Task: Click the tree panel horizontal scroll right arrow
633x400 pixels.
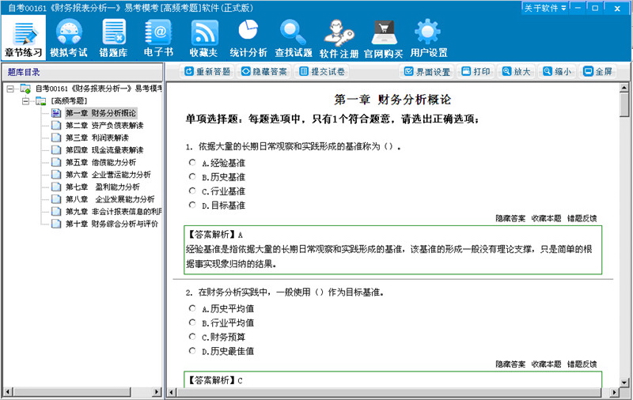Action: coord(157,391)
